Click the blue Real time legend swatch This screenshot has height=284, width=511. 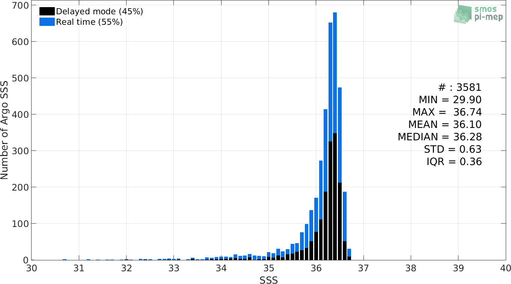tap(47, 22)
